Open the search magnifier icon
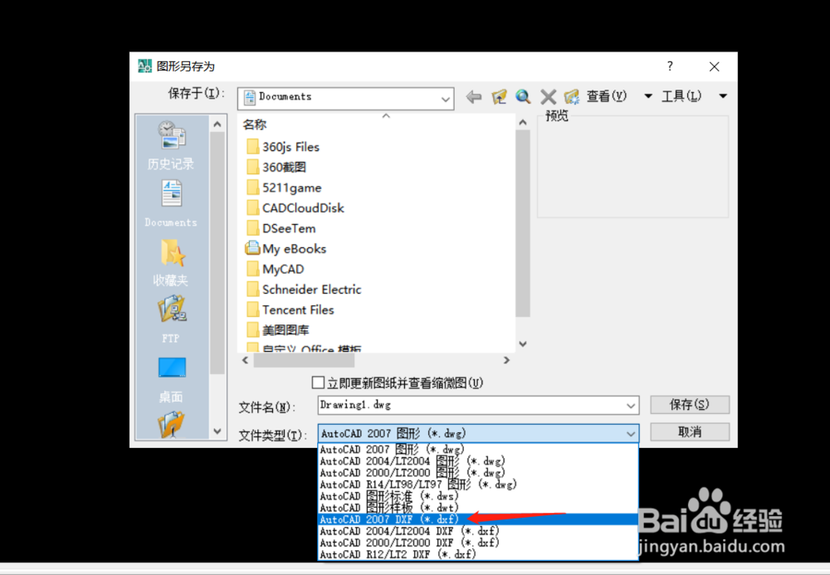830x575 pixels. tap(523, 96)
